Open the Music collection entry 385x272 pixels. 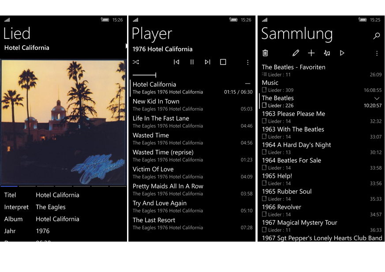321,86
